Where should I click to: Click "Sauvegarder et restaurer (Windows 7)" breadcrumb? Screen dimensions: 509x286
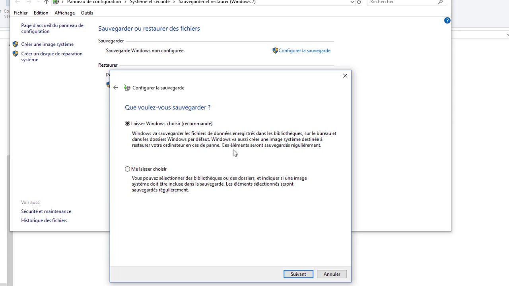217,2
